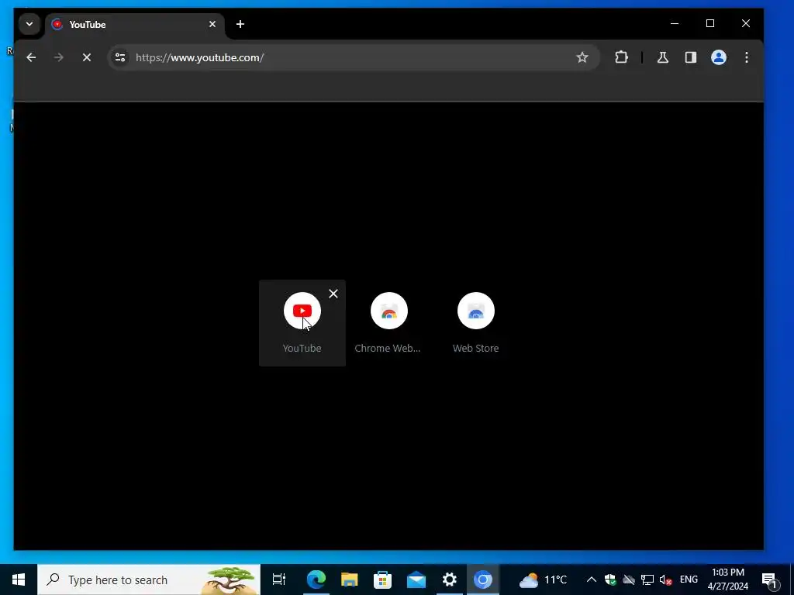Image resolution: width=794 pixels, height=595 pixels.
Task: Show hidden system tray icons
Action: (592, 580)
